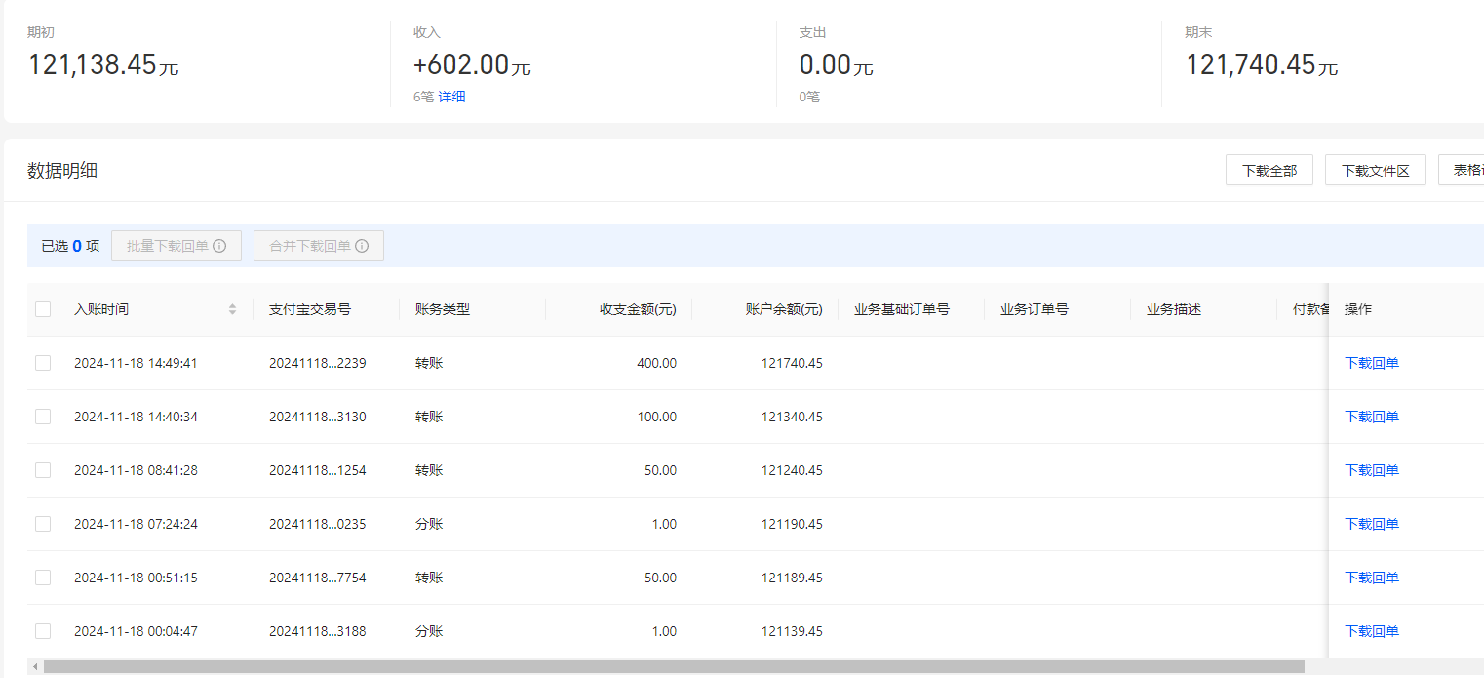Screen dimensions: 1484x678
Task: Check the row for 2024-11-18 14:49:41
Action: click(x=43, y=363)
